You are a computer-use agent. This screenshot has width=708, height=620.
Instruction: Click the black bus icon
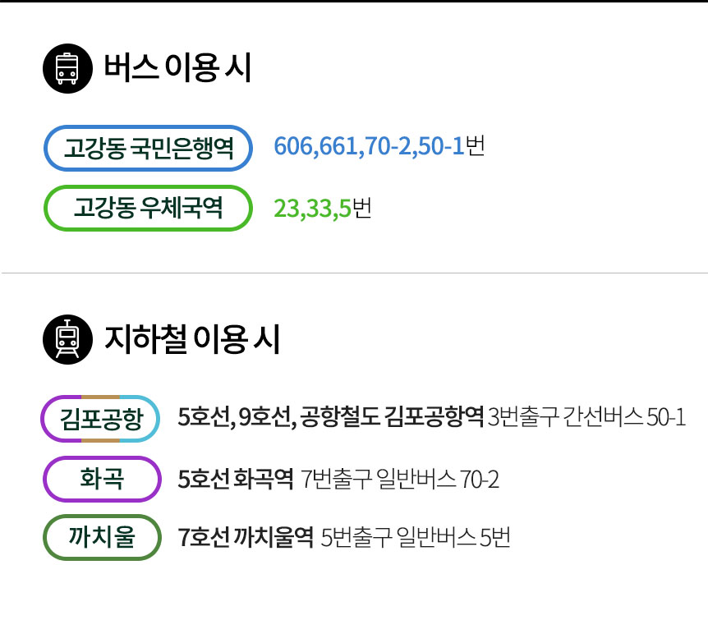66,69
